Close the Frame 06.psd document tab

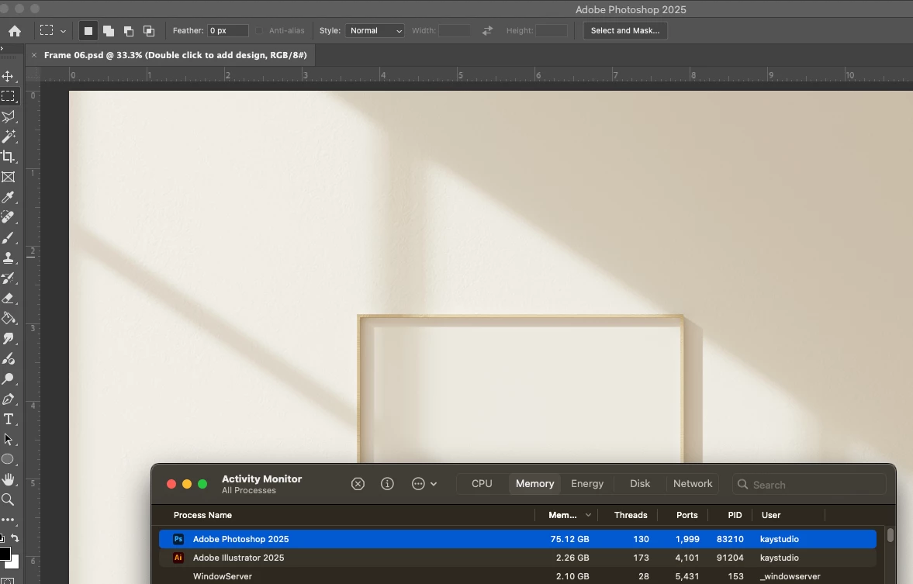click(34, 55)
